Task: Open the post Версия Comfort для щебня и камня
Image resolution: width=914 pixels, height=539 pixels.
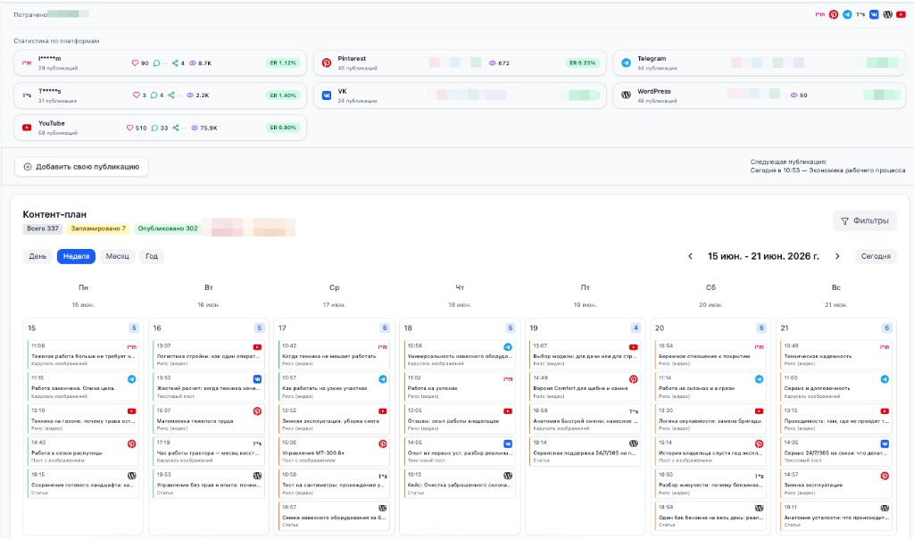Action: (586, 387)
